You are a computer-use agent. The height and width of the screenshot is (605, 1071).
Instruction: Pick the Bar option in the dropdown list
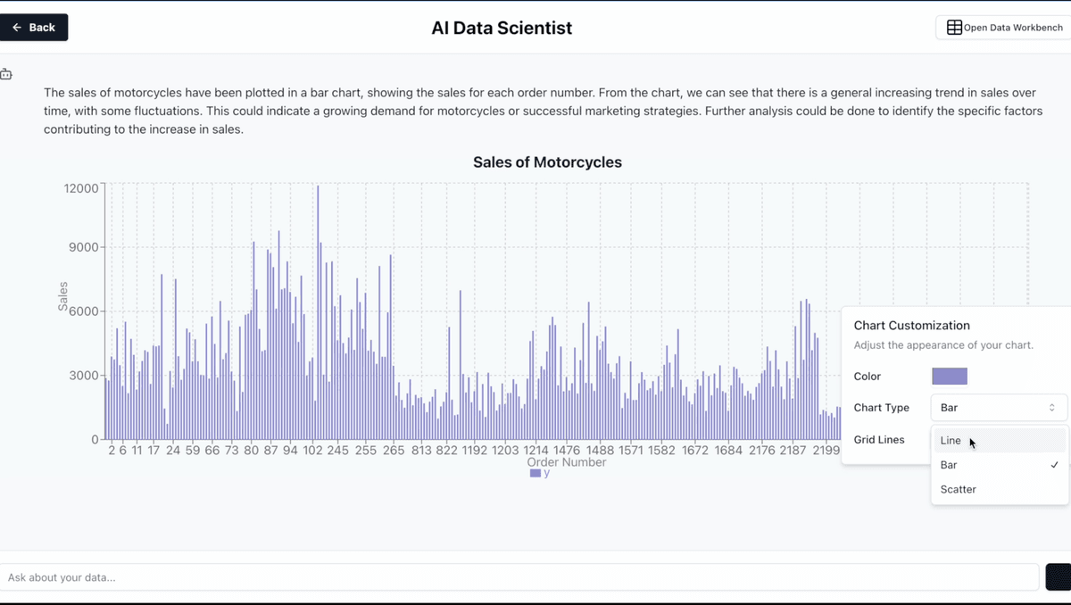949,465
